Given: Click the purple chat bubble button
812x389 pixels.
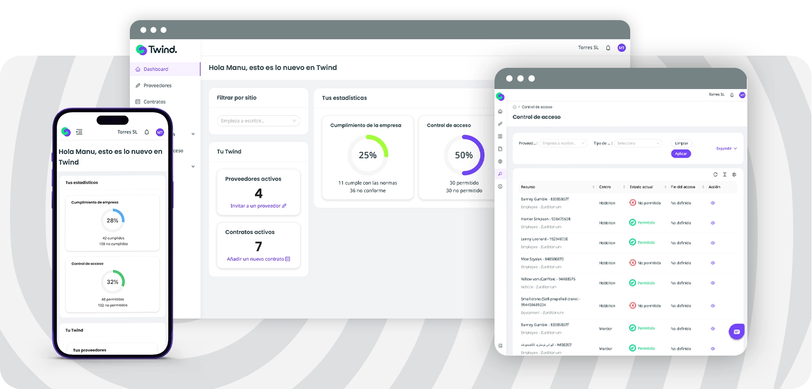Looking at the screenshot, I should [736, 331].
